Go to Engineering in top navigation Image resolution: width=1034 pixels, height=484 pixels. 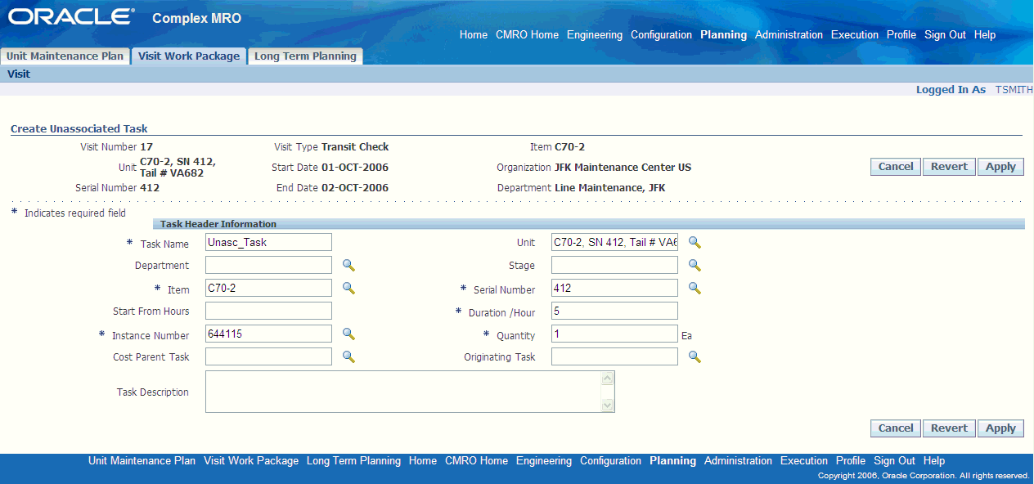tap(595, 34)
